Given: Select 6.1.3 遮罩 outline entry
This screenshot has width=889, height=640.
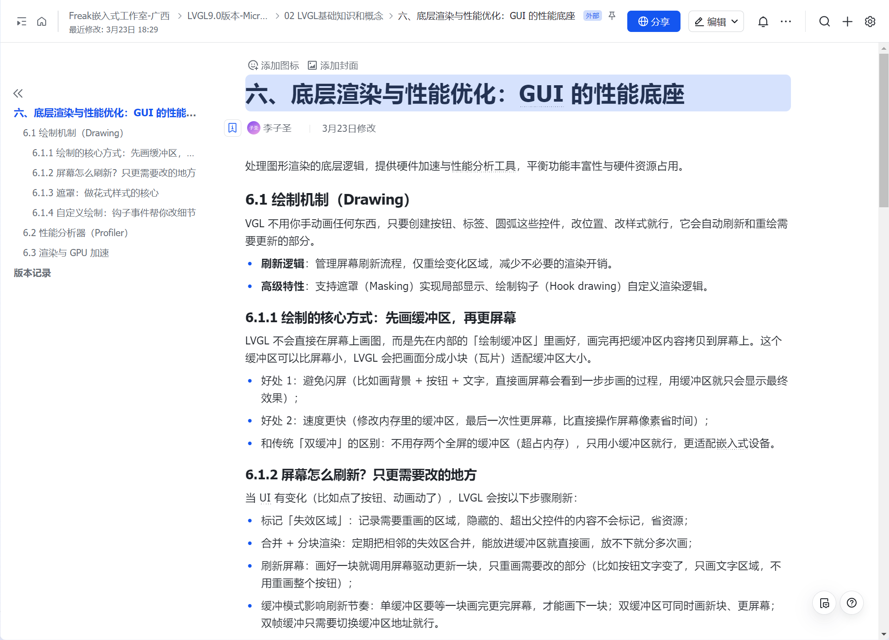Looking at the screenshot, I should click(95, 193).
